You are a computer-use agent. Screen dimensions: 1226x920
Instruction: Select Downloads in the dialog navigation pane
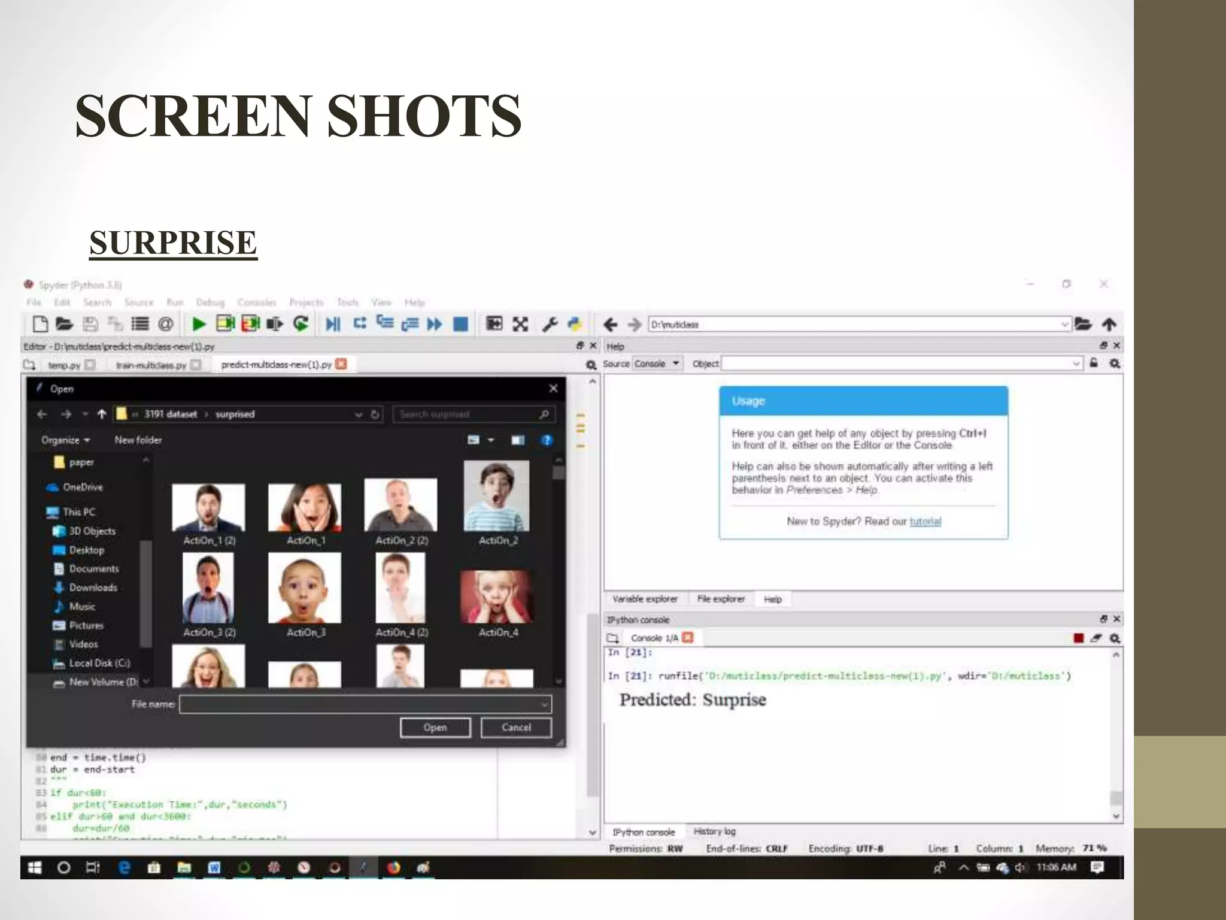tap(93, 588)
